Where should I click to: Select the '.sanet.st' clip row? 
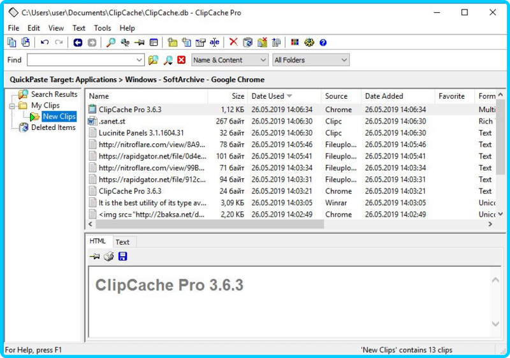291,121
